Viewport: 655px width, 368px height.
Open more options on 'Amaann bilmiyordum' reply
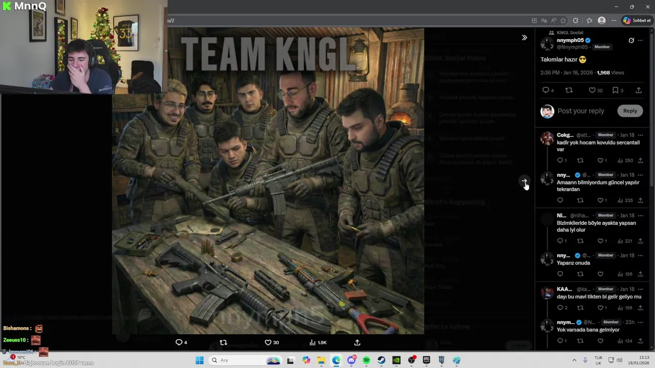tap(640, 175)
